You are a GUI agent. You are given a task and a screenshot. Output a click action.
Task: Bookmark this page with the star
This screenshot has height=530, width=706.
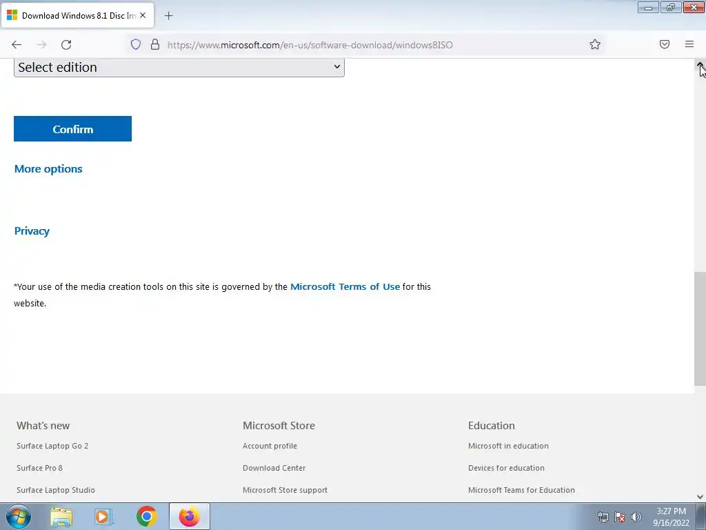tap(595, 44)
